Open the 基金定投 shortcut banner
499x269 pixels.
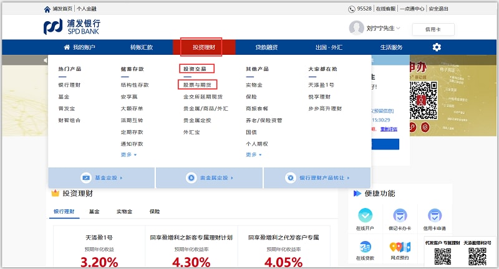click(x=102, y=177)
